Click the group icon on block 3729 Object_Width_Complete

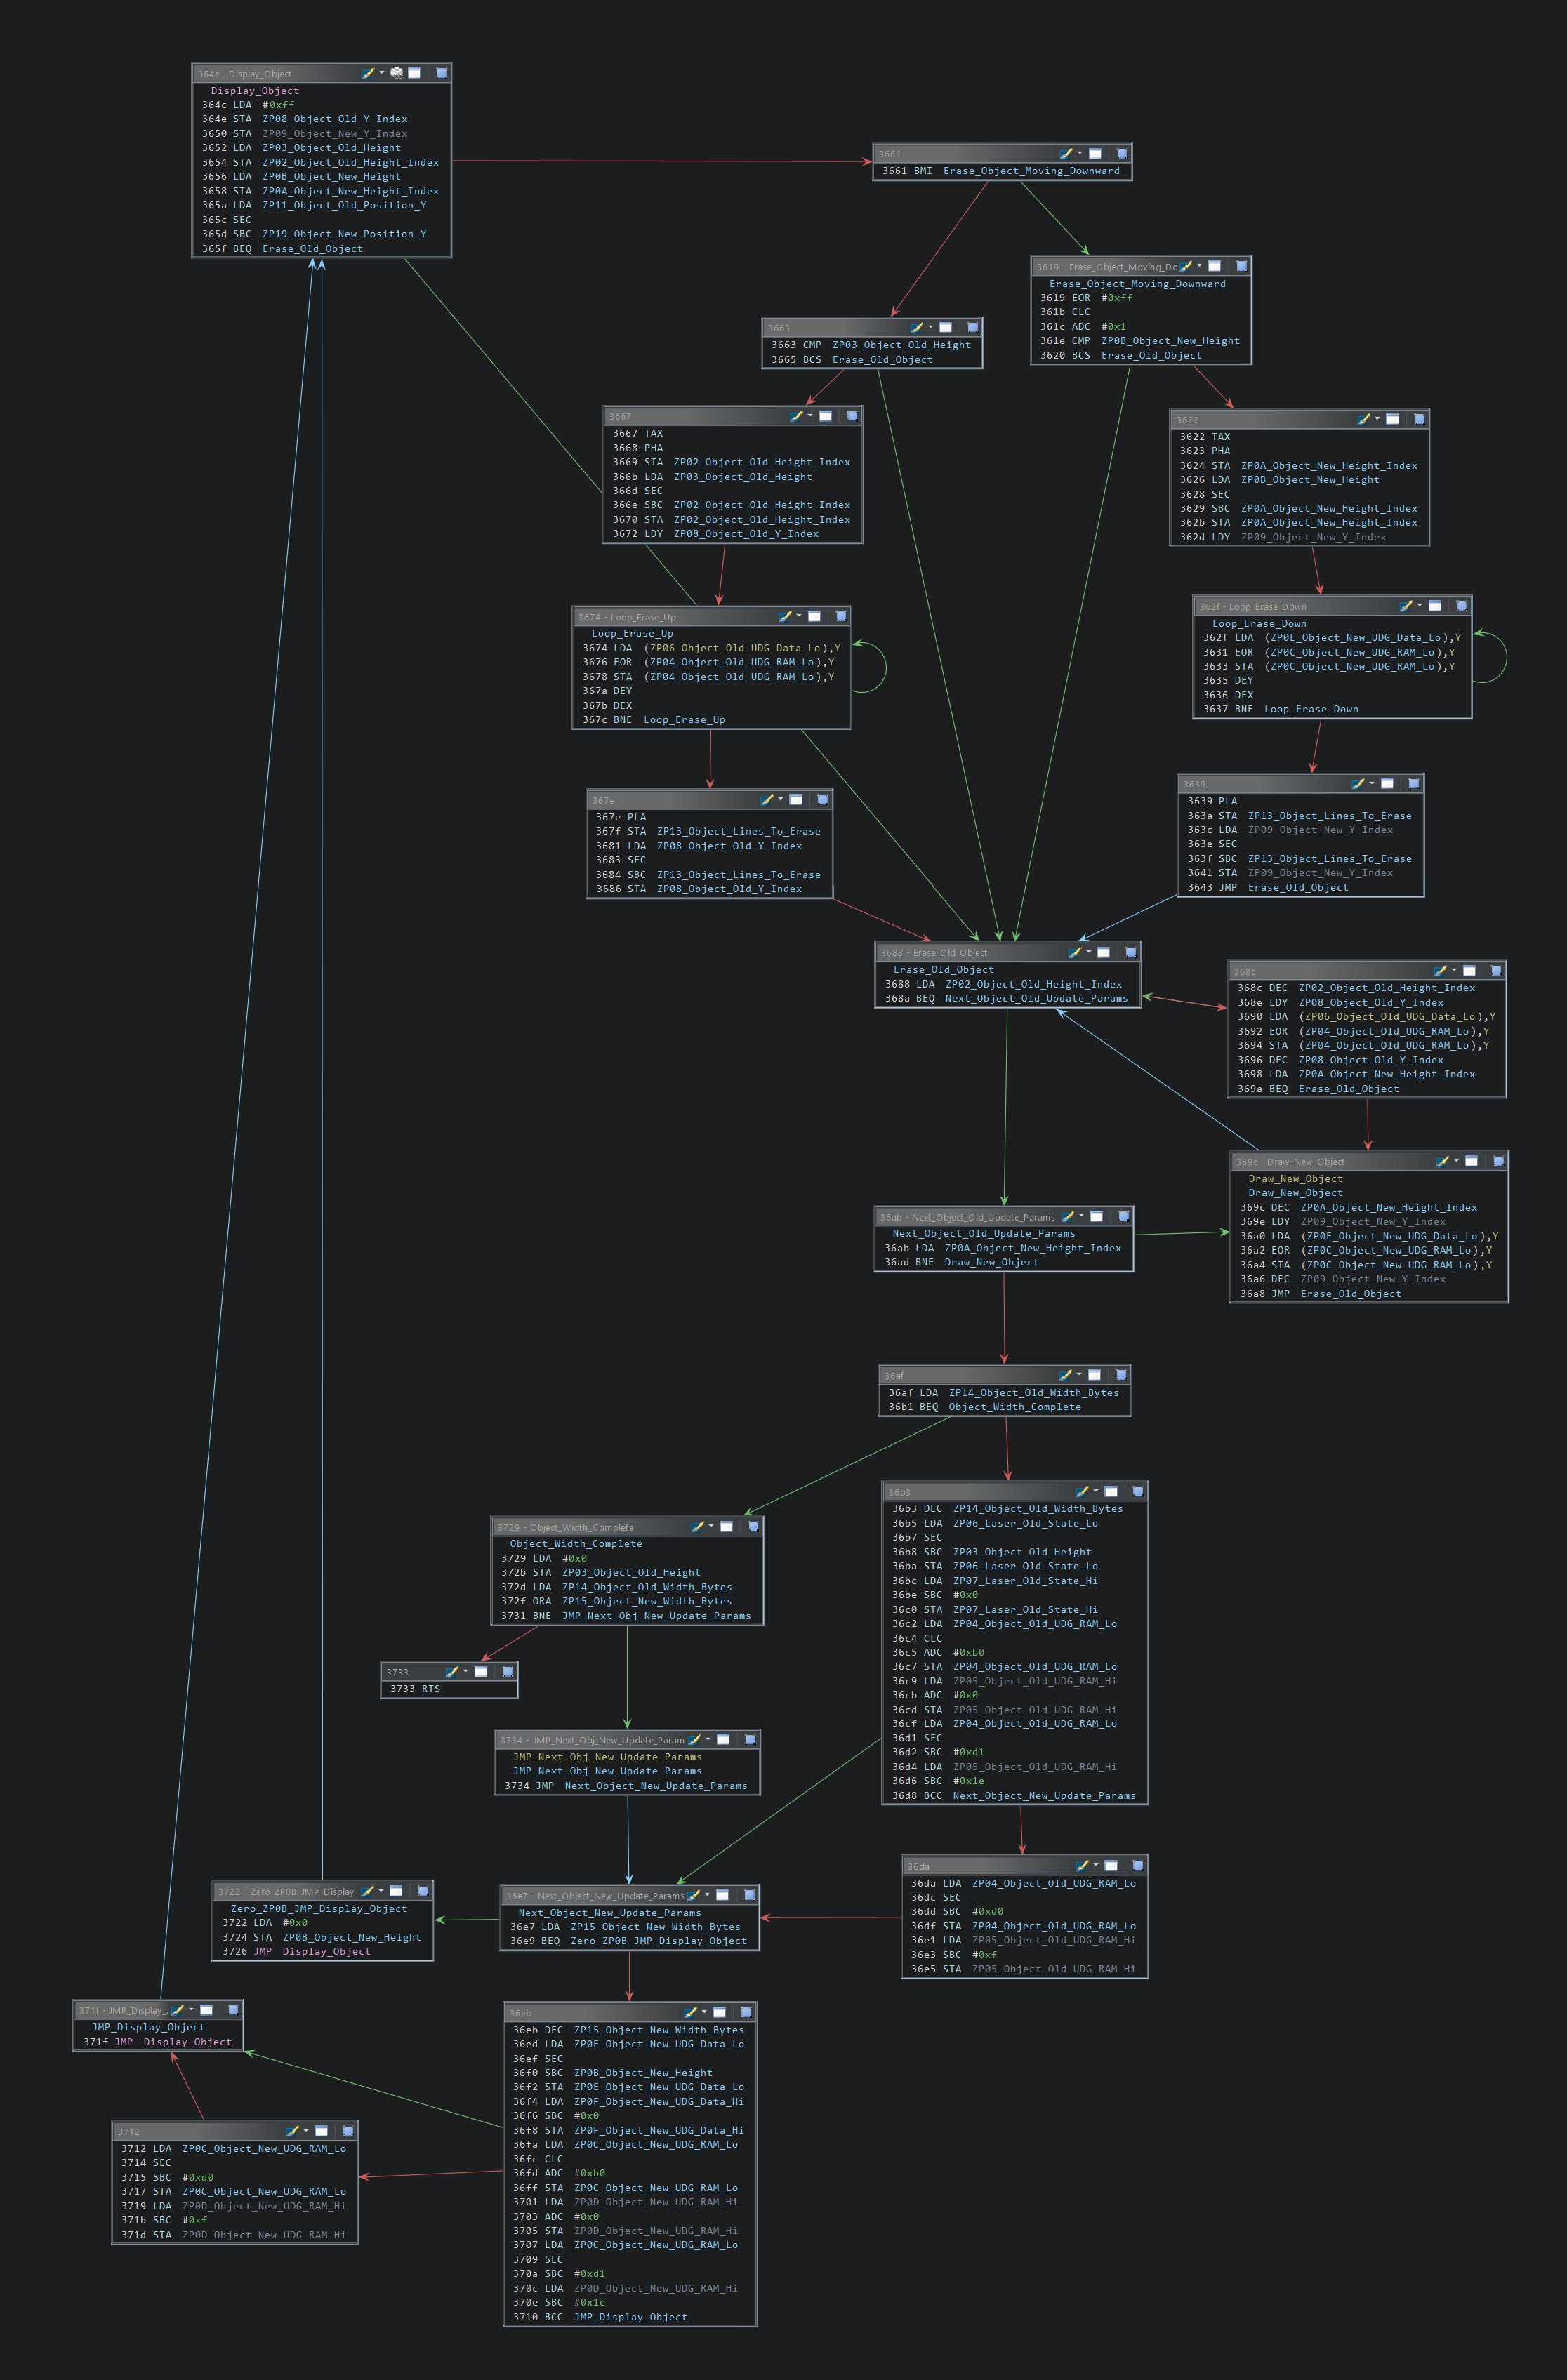[x=753, y=1526]
